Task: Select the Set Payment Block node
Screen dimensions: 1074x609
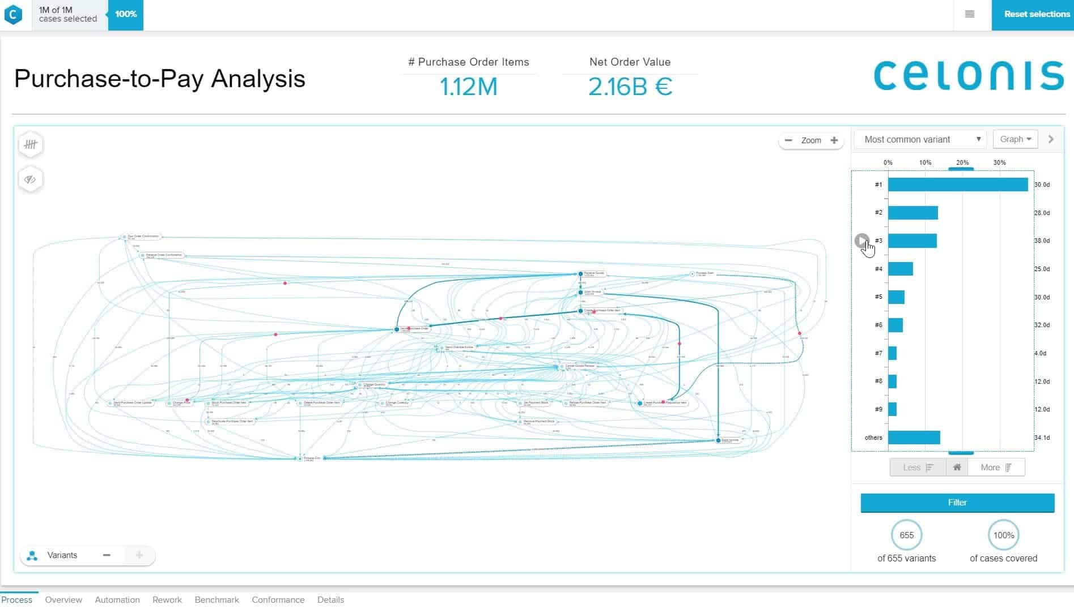Action: (x=534, y=403)
